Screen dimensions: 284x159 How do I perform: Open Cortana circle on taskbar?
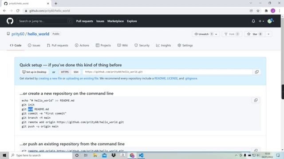pos(77,155)
